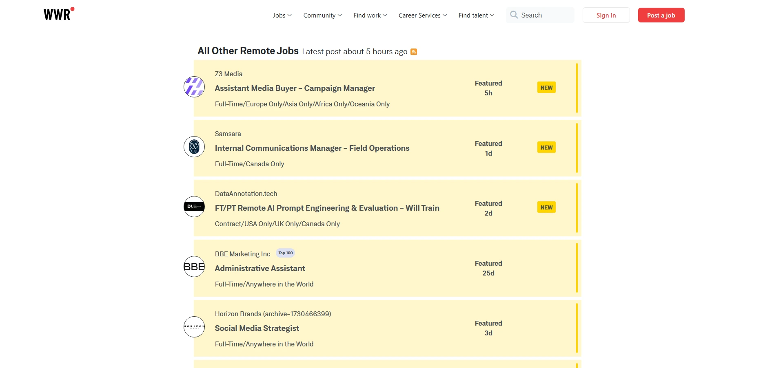
Task: Open Internal Communications Manager – Field Operations job
Action: point(312,148)
